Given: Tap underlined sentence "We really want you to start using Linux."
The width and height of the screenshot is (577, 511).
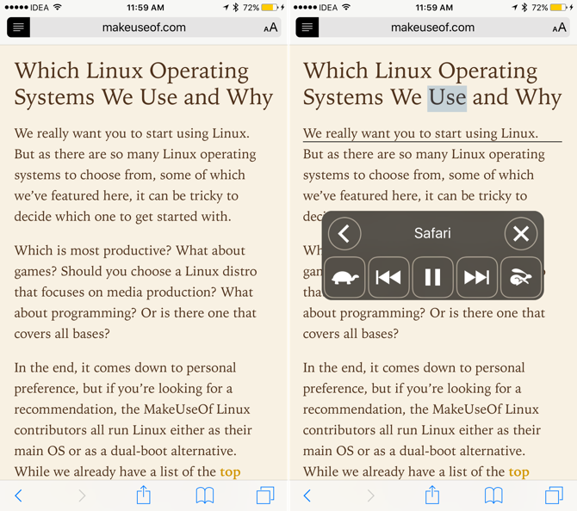Looking at the screenshot, I should pyautogui.click(x=420, y=133).
